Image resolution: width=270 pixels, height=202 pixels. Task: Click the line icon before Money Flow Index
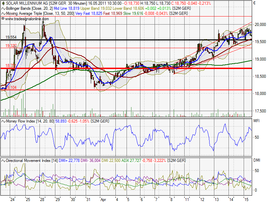pos(3,121)
